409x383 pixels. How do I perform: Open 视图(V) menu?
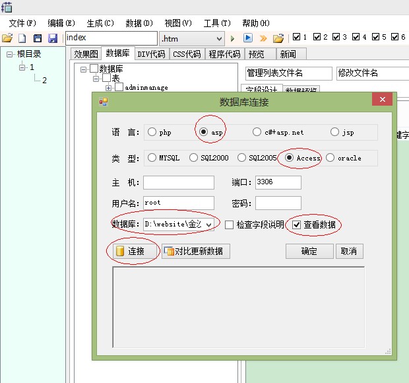coord(178,23)
